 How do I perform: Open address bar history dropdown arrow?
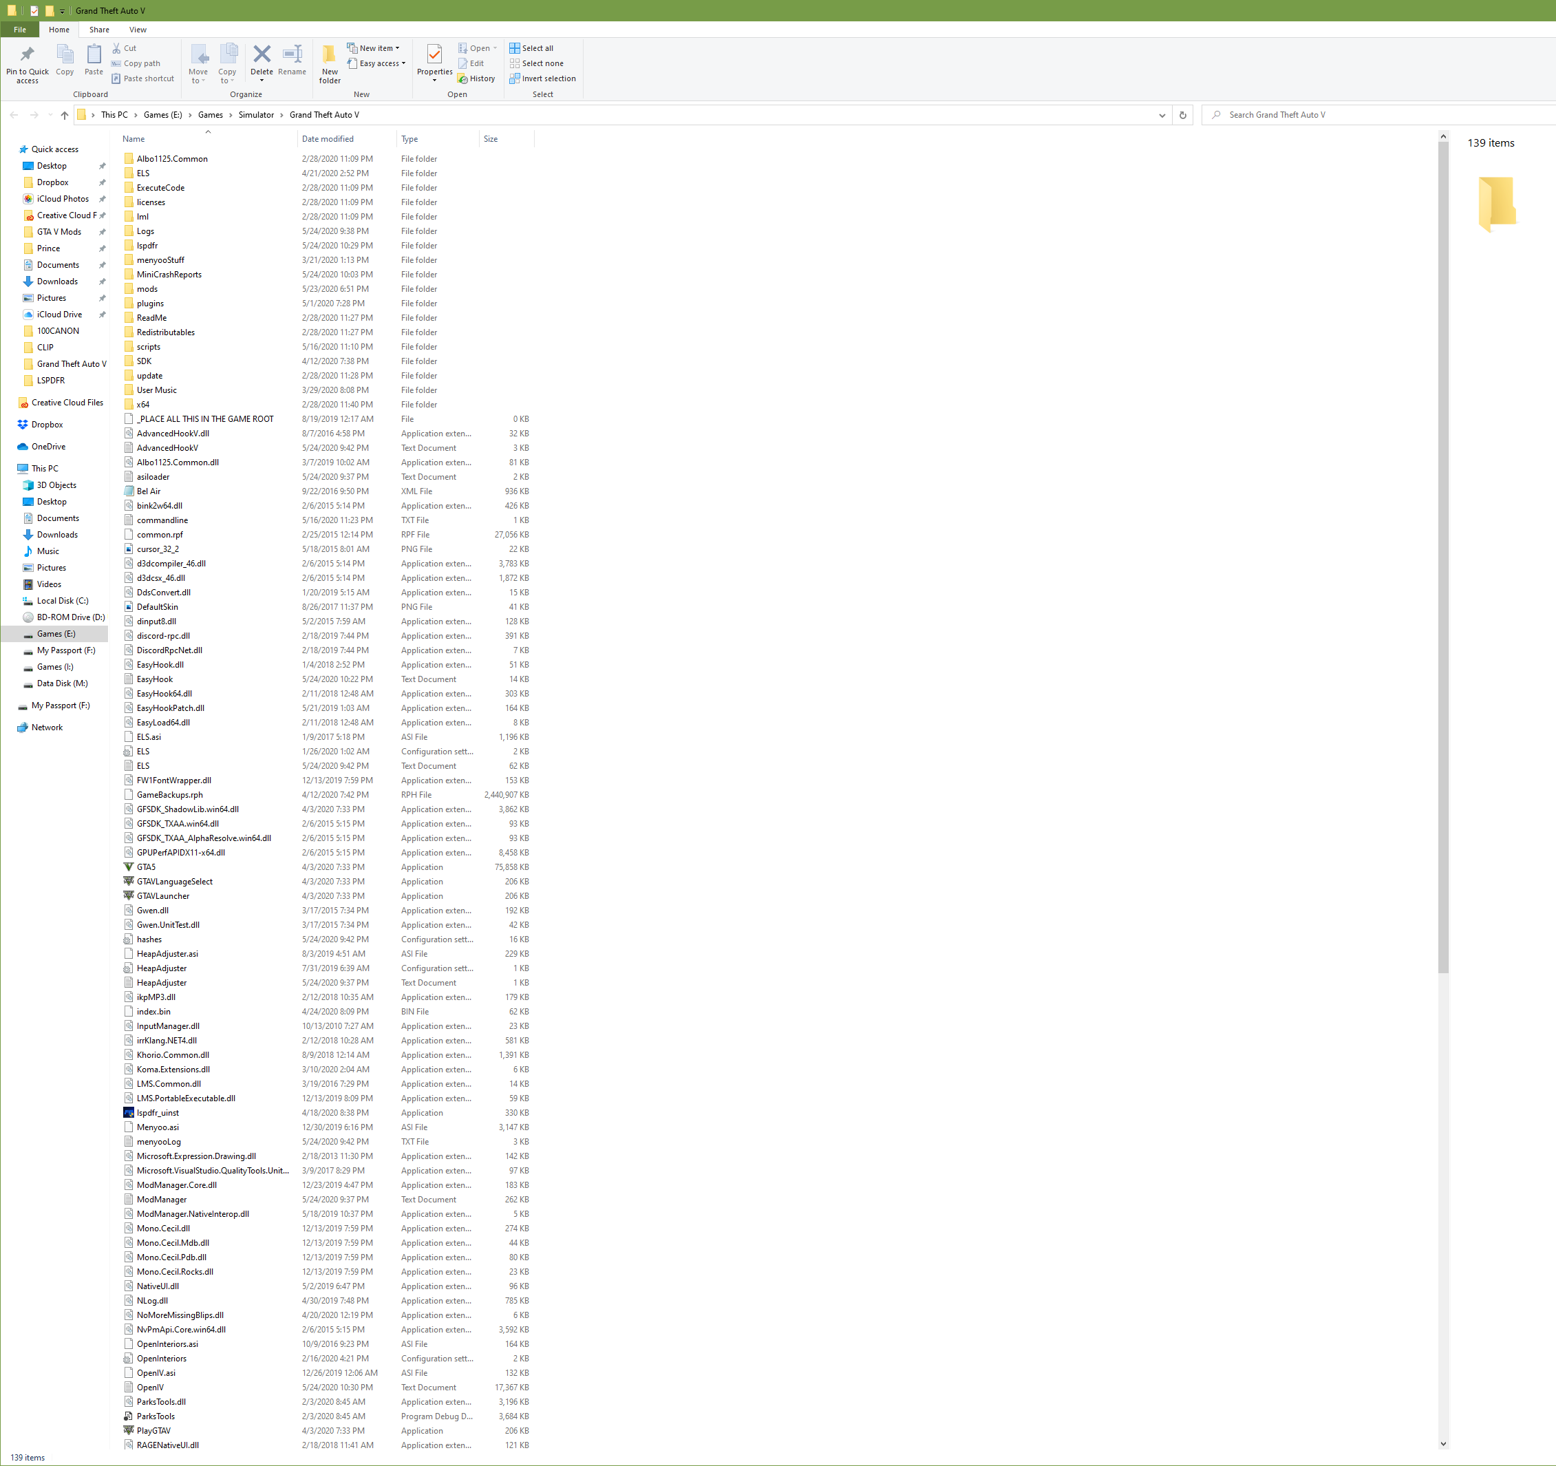click(1162, 115)
